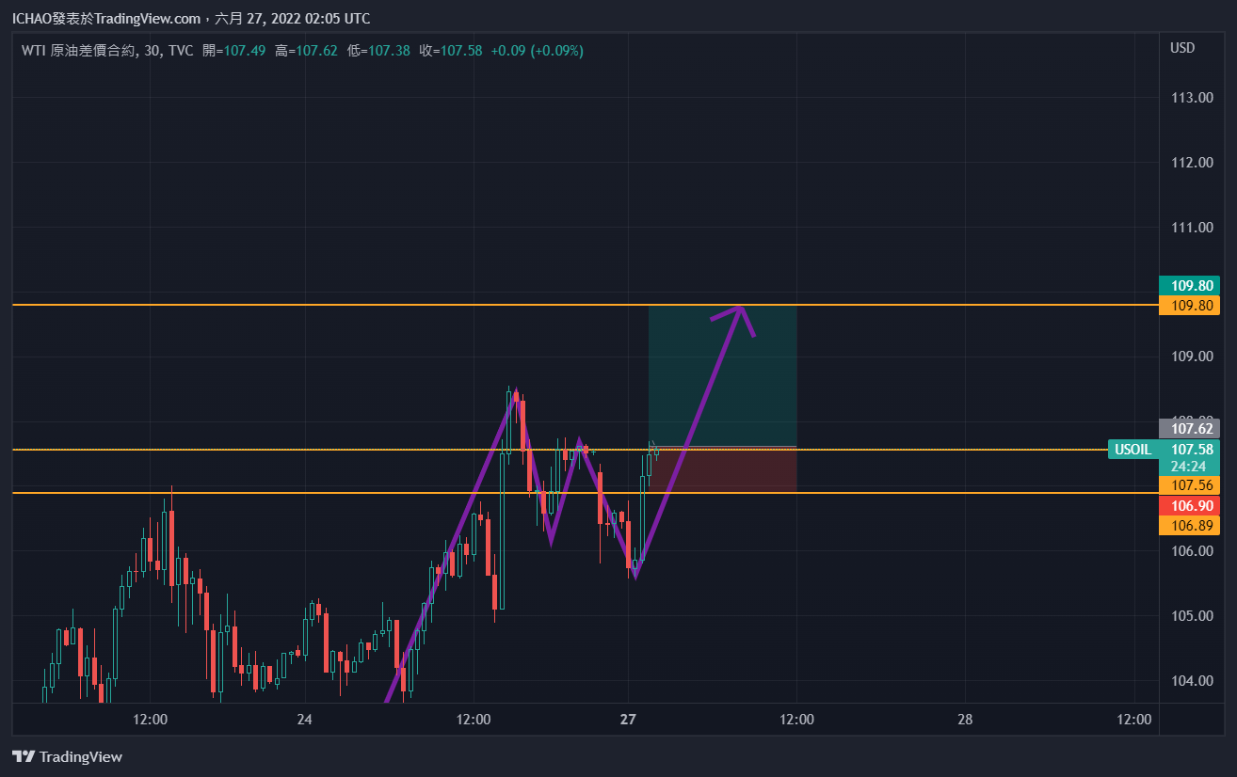
Task: Click the 收=107.58 close value
Action: click(451, 51)
